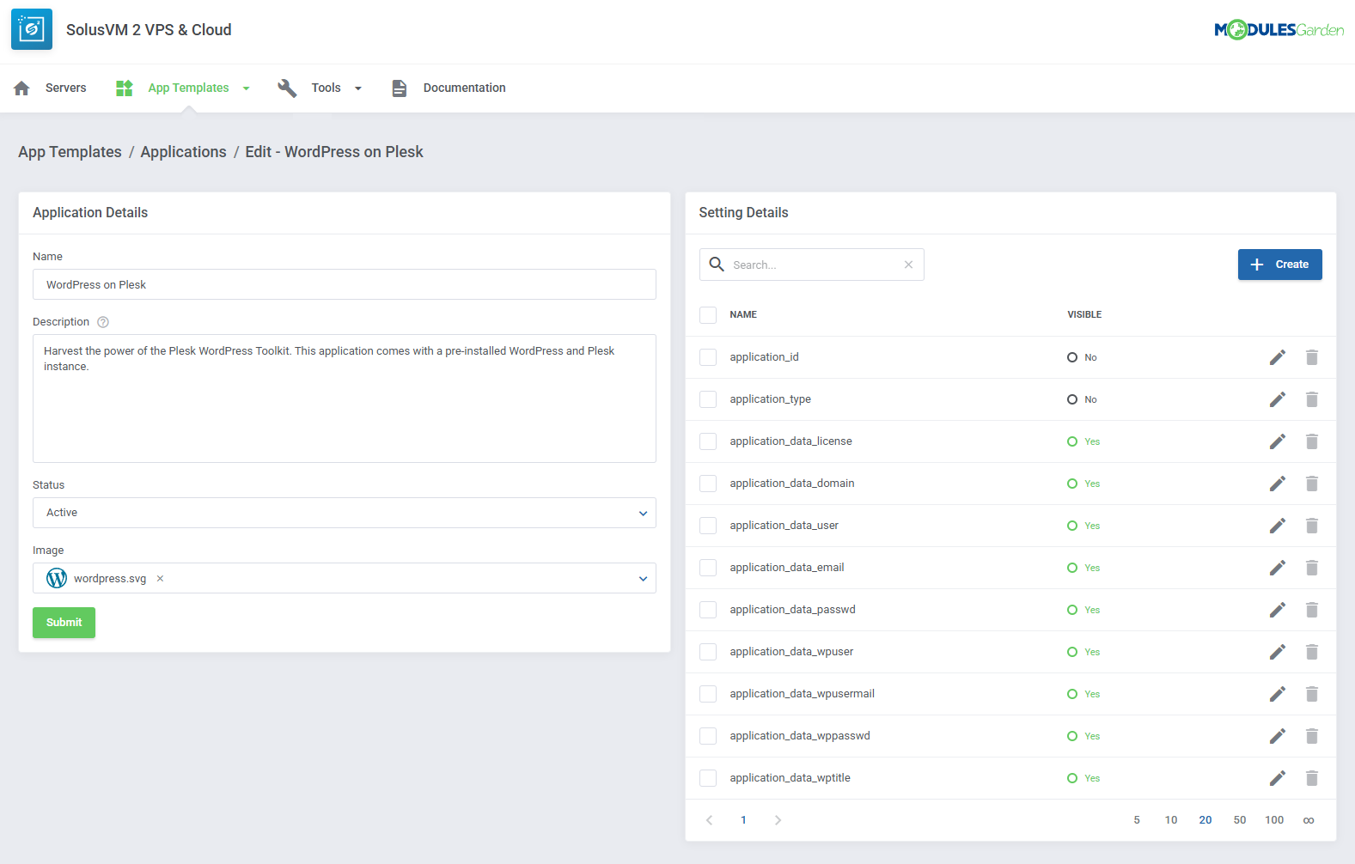The image size is (1355, 864).
Task: Click the Applications breadcrumb
Action: tap(183, 152)
